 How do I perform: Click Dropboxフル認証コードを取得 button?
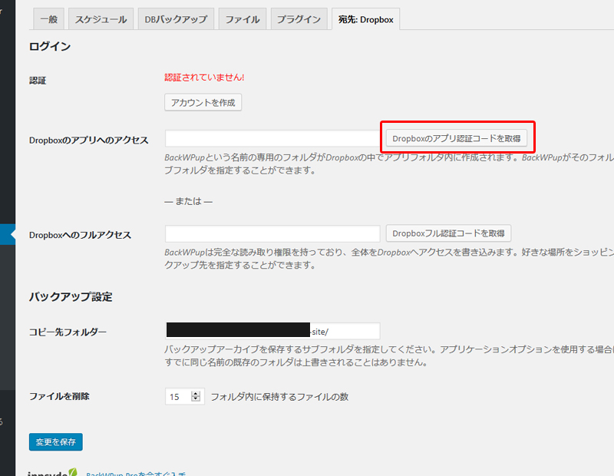pos(448,233)
